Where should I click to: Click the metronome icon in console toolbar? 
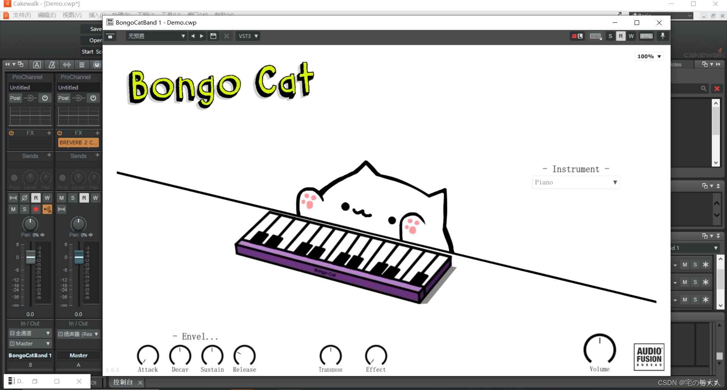52,65
